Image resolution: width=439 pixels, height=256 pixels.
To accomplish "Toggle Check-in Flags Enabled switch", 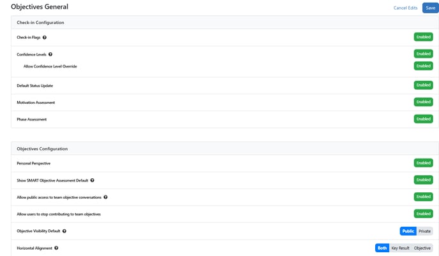I will 423,37.
